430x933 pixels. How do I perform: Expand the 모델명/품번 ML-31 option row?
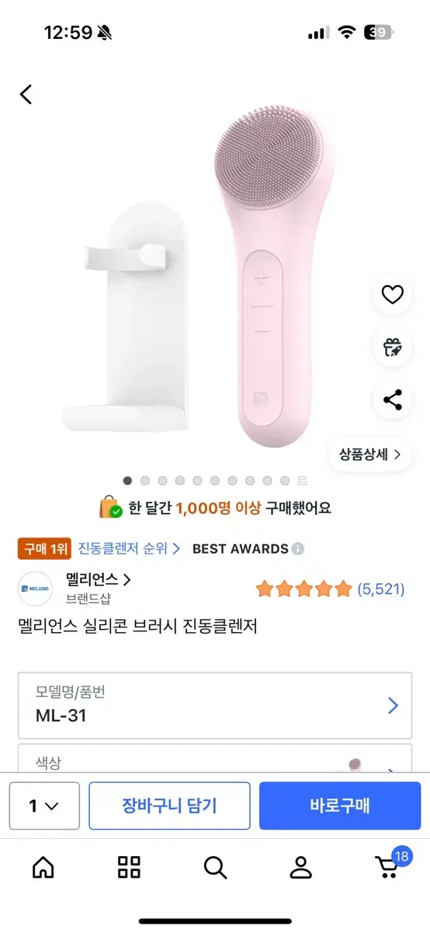pos(215,705)
